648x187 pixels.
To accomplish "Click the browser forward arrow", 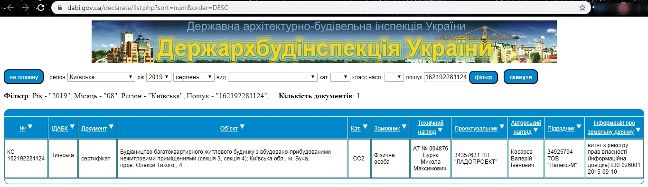I will (26, 8).
